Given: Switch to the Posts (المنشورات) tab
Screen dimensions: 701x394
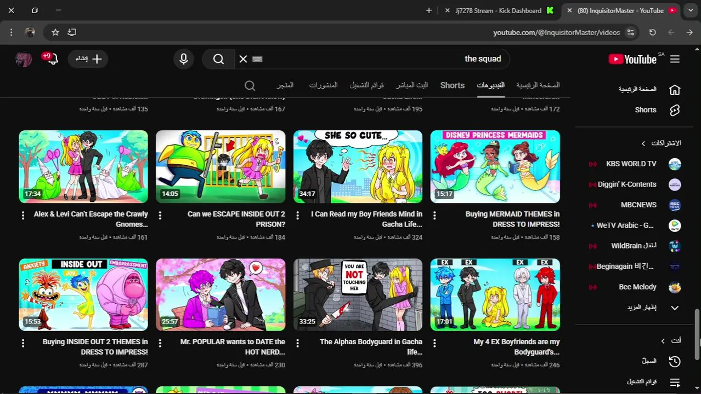Looking at the screenshot, I should [323, 85].
